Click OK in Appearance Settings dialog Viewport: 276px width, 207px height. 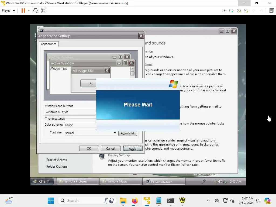[x=89, y=149]
